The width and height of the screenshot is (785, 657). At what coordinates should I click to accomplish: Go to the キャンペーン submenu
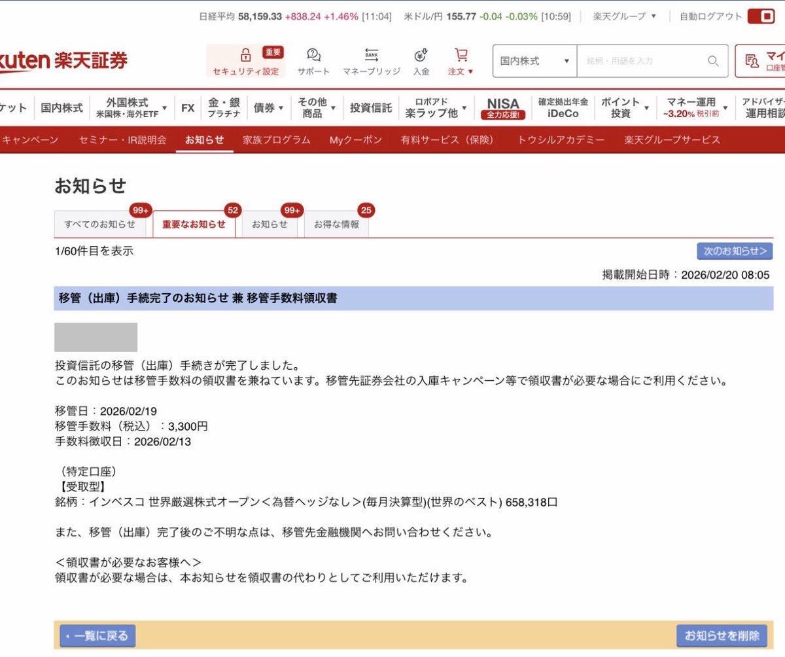pyautogui.click(x=29, y=140)
